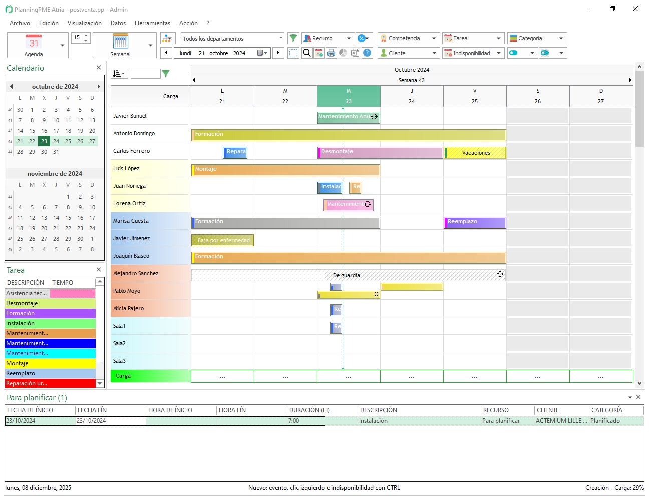Open the Tarea filter dropdown

[473, 38]
